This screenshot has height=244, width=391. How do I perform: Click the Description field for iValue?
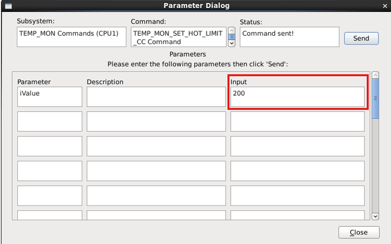click(x=156, y=96)
